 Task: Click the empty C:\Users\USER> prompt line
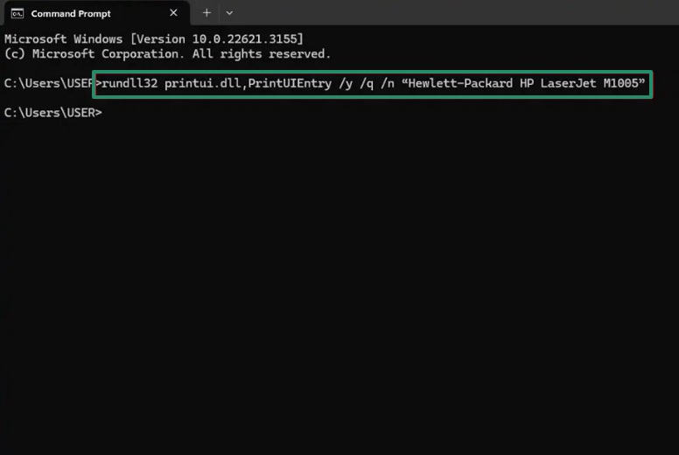(x=52, y=112)
